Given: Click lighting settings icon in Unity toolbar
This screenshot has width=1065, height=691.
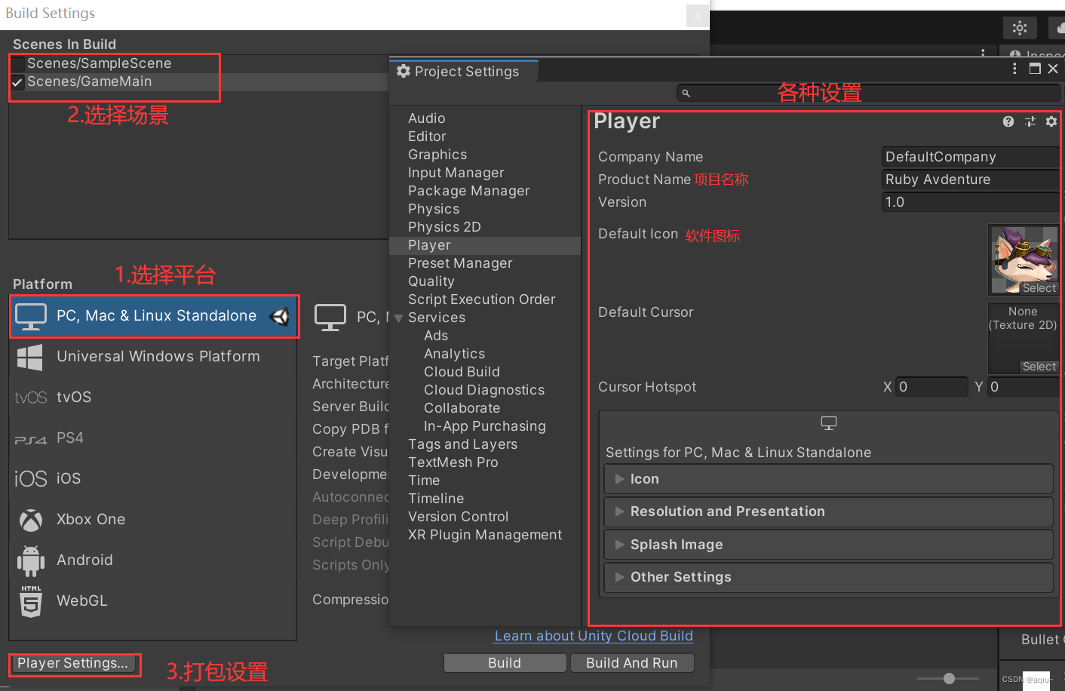Looking at the screenshot, I should (1020, 28).
